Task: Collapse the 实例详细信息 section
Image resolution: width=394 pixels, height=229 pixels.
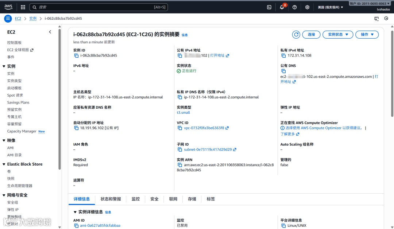Action: coord(75,212)
